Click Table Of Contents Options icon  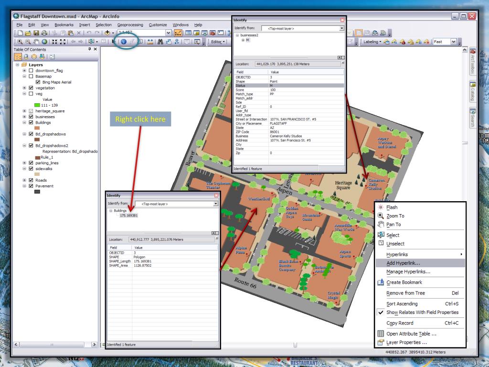coord(52,56)
